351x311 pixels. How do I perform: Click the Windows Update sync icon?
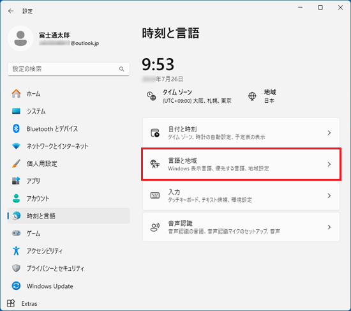point(16,286)
